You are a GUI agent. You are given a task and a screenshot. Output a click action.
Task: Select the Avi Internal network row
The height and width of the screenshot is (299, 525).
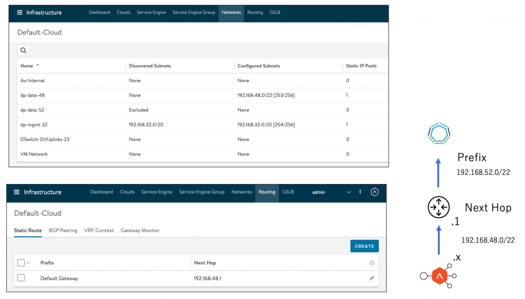(203, 81)
